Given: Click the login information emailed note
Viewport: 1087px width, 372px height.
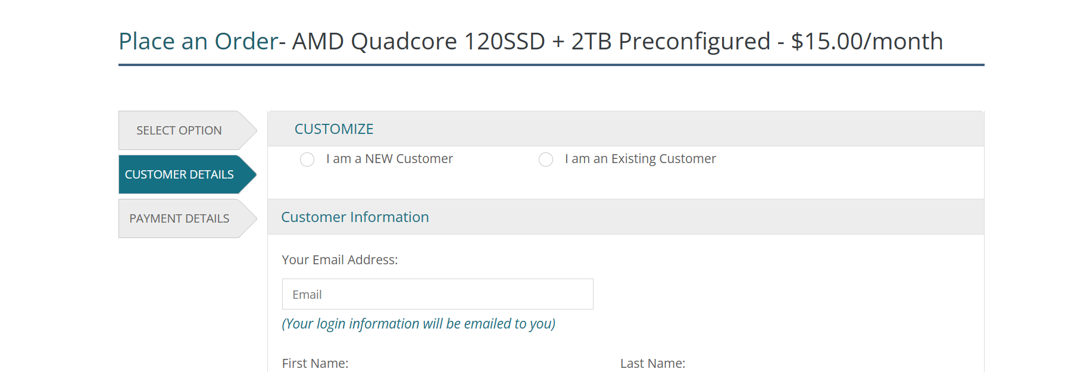Looking at the screenshot, I should point(418,324).
